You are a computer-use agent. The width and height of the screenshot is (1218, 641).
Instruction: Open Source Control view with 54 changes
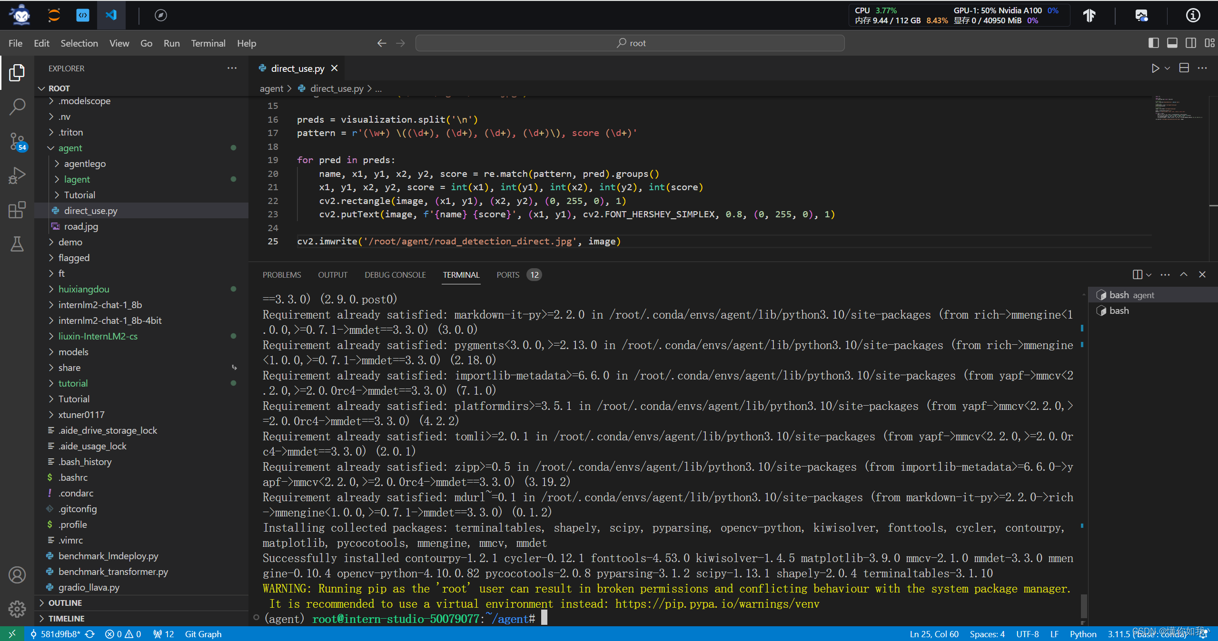tap(17, 141)
